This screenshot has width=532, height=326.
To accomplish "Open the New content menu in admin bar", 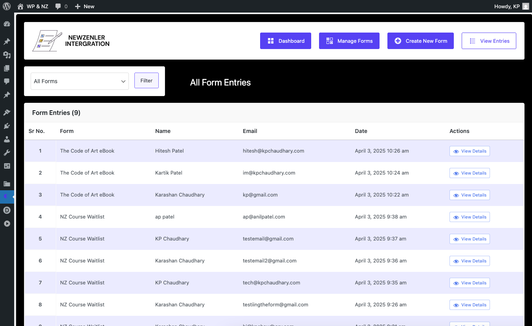I will tap(84, 6).
